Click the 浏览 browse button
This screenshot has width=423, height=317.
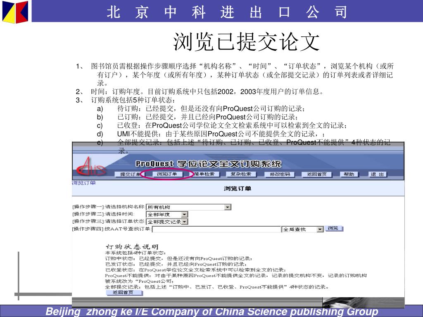coord(333,228)
